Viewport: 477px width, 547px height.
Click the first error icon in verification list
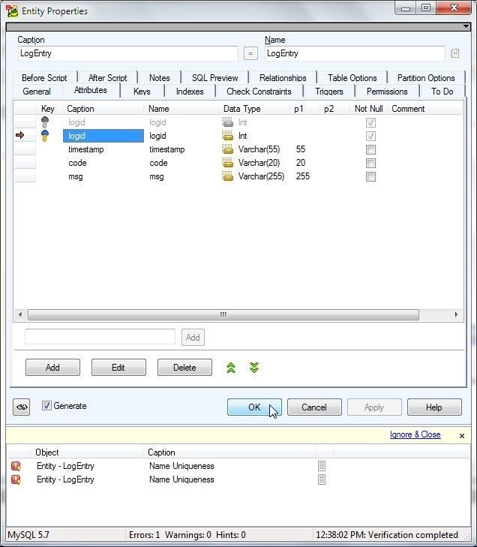16,466
